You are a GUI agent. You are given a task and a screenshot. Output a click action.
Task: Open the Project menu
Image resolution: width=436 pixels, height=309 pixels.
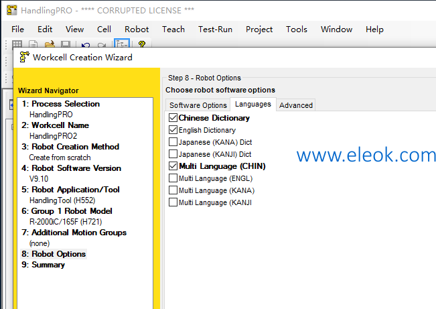coord(259,29)
